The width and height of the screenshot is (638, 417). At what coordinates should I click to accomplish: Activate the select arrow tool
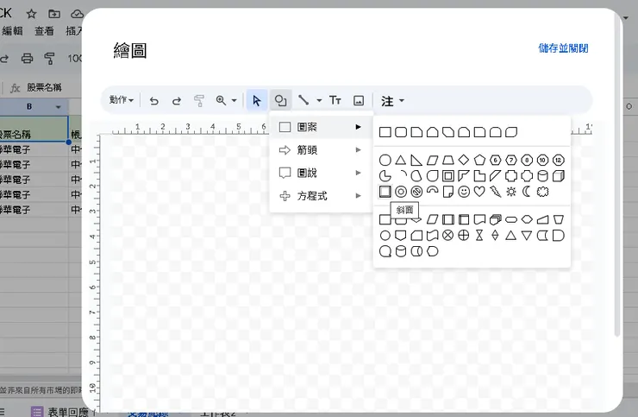(x=257, y=100)
